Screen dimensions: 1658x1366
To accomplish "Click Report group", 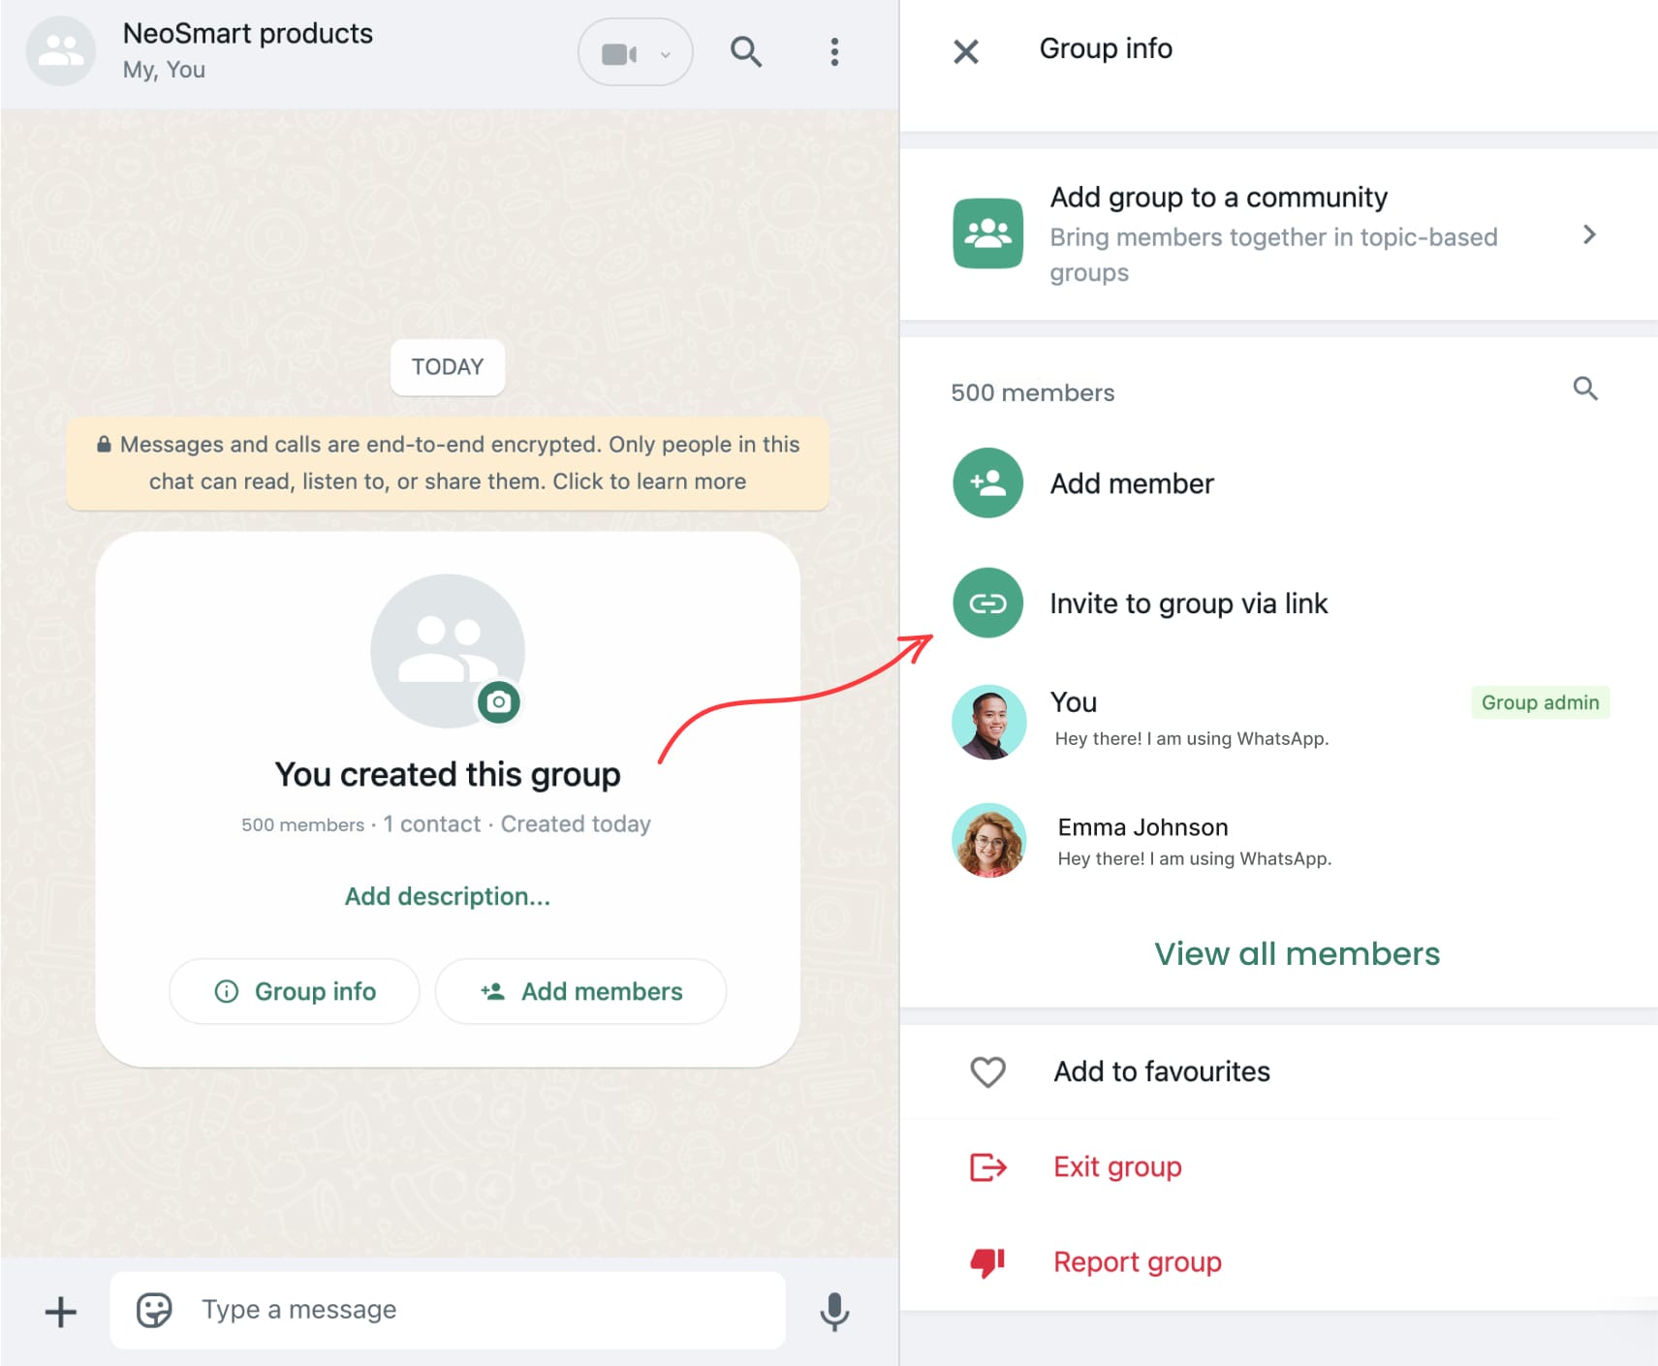I will click(x=1137, y=1260).
